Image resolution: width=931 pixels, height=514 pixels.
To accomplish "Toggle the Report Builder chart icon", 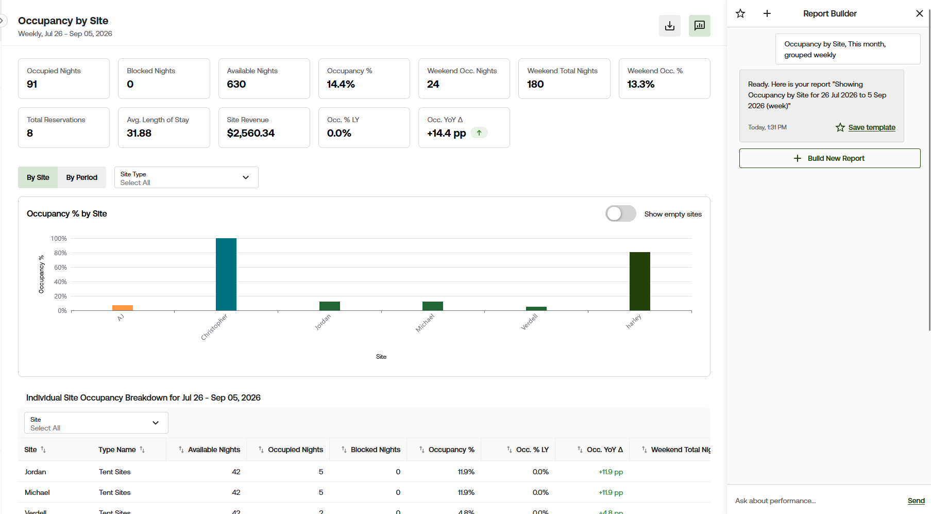I will point(699,26).
